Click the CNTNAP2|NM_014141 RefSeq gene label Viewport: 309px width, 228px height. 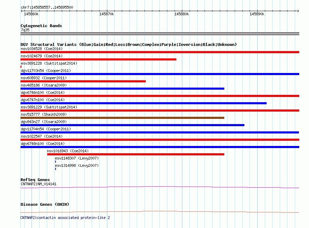(39, 184)
